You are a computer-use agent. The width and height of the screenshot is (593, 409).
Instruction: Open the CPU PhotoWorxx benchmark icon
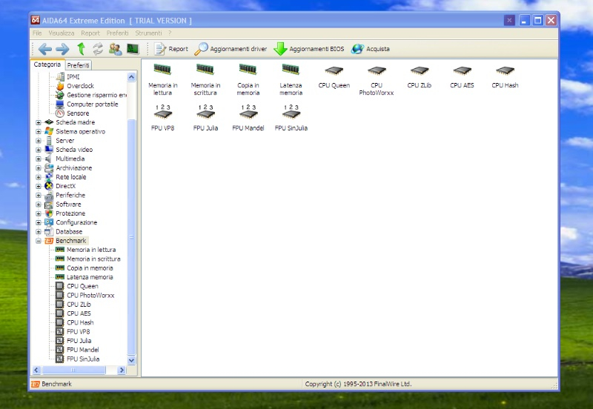click(x=377, y=71)
